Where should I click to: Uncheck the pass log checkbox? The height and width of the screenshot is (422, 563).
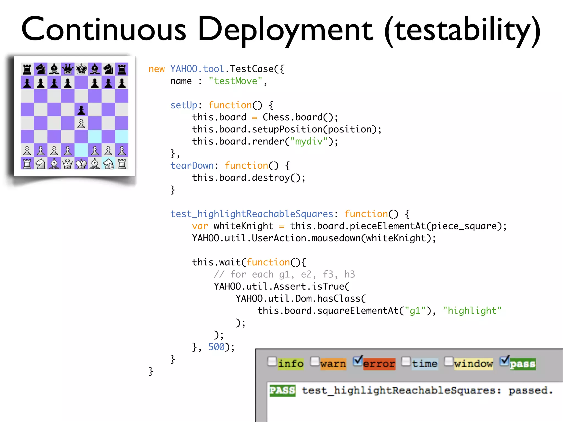[504, 362]
